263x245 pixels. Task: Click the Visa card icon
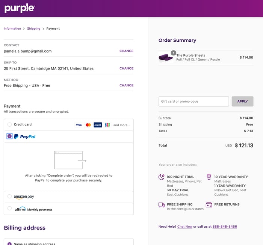click(79, 125)
